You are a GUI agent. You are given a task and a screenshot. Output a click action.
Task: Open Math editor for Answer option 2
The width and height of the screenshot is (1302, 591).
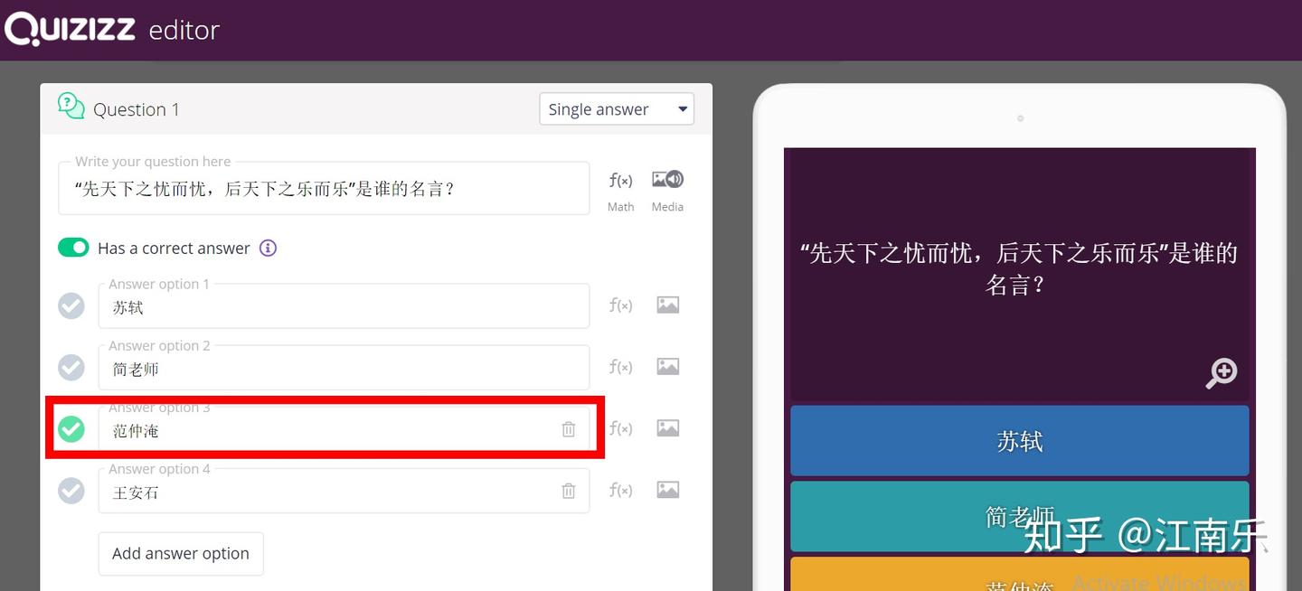point(620,367)
